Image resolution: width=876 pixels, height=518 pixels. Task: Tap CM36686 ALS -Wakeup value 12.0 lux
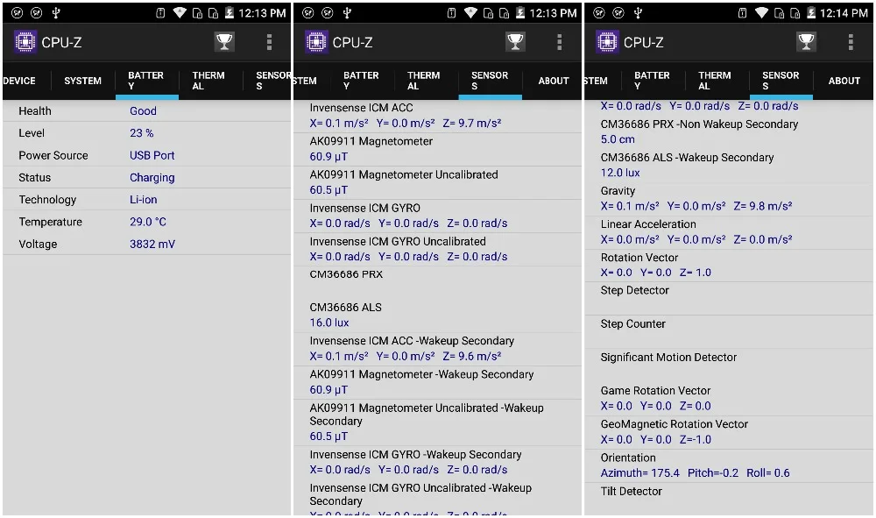tap(620, 173)
